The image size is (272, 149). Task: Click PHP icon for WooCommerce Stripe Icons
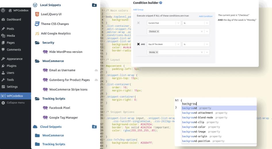45,89
